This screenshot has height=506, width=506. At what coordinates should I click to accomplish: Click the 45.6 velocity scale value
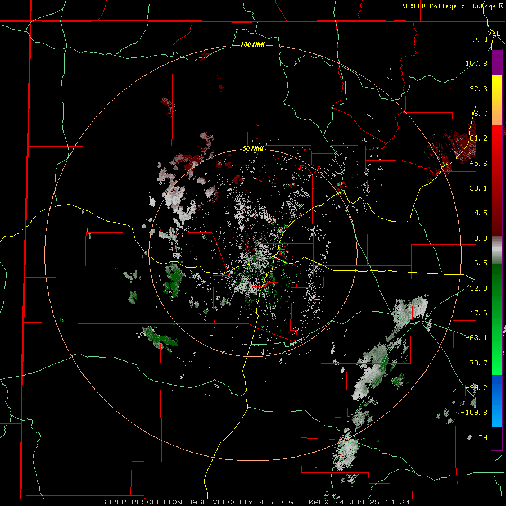click(478, 163)
